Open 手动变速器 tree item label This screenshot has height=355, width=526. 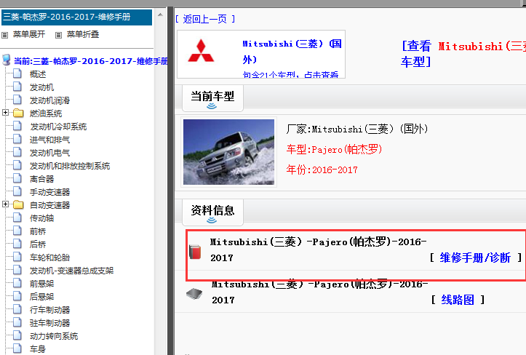click(49, 192)
